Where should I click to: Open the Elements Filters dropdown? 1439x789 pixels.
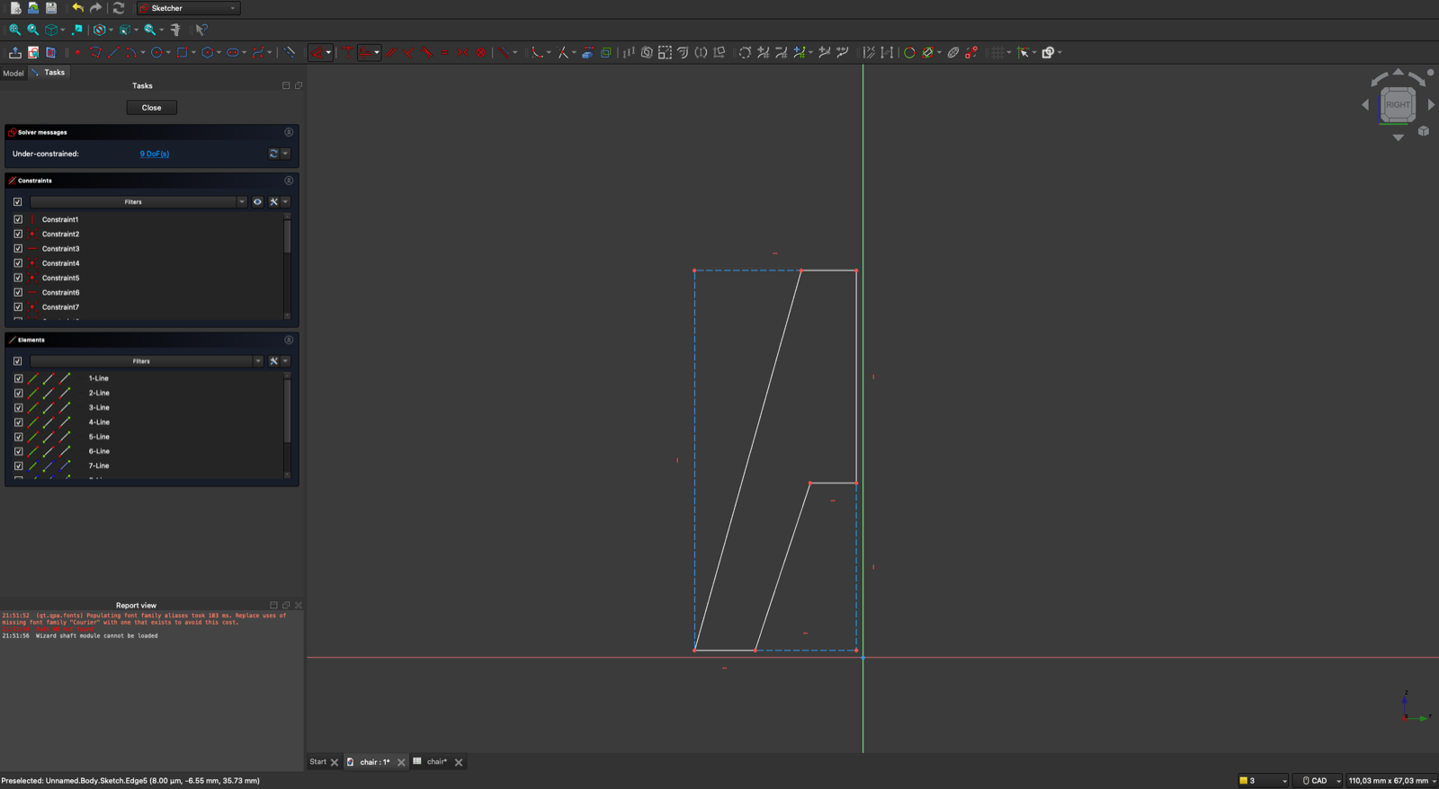[x=147, y=361]
